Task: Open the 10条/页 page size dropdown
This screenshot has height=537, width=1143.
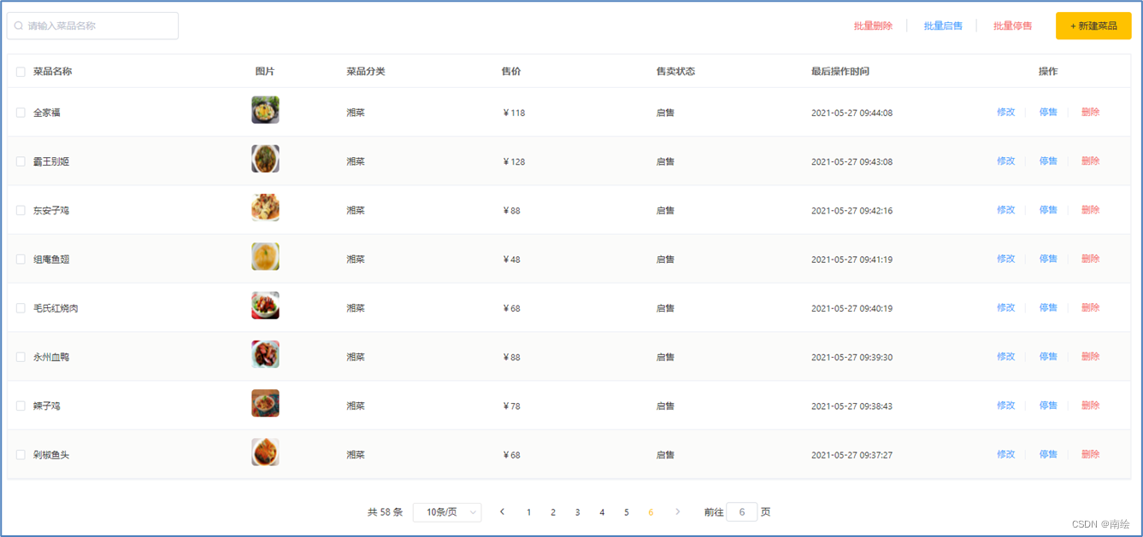Action: point(447,512)
